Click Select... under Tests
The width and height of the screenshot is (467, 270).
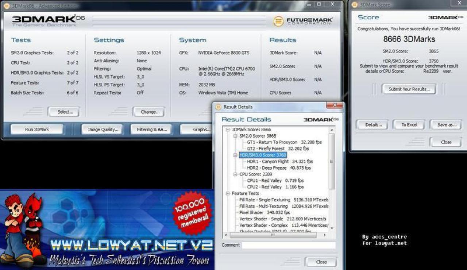63,112
